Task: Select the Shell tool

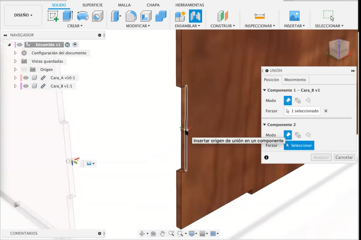Action: coord(146,16)
